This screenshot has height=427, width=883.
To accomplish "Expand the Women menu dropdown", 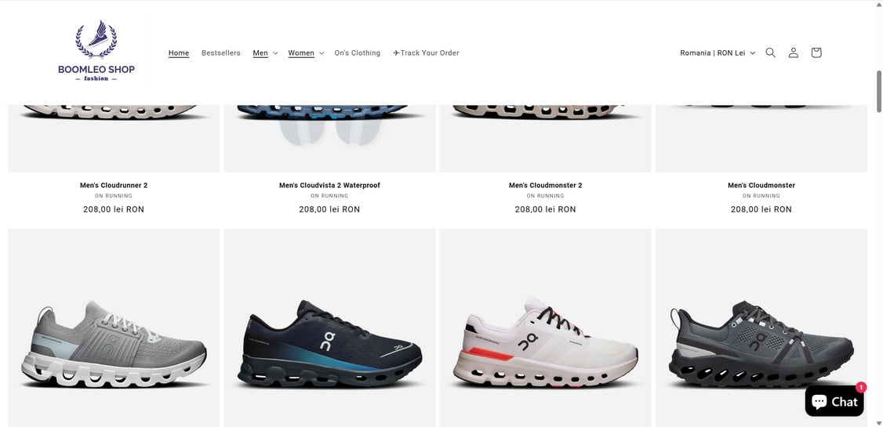I will pyautogui.click(x=307, y=52).
